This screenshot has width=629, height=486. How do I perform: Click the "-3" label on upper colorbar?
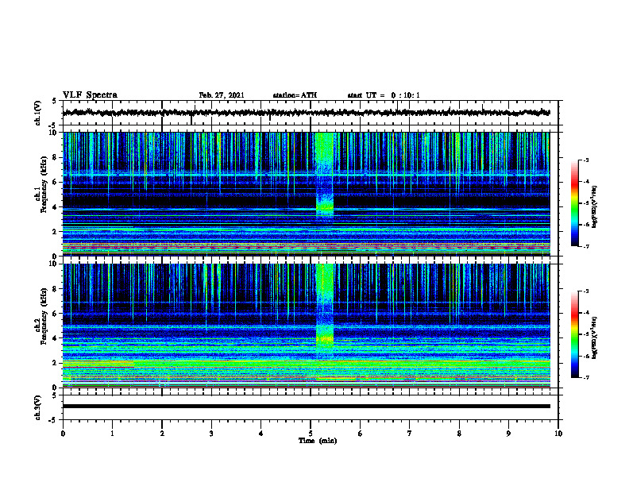(x=585, y=160)
